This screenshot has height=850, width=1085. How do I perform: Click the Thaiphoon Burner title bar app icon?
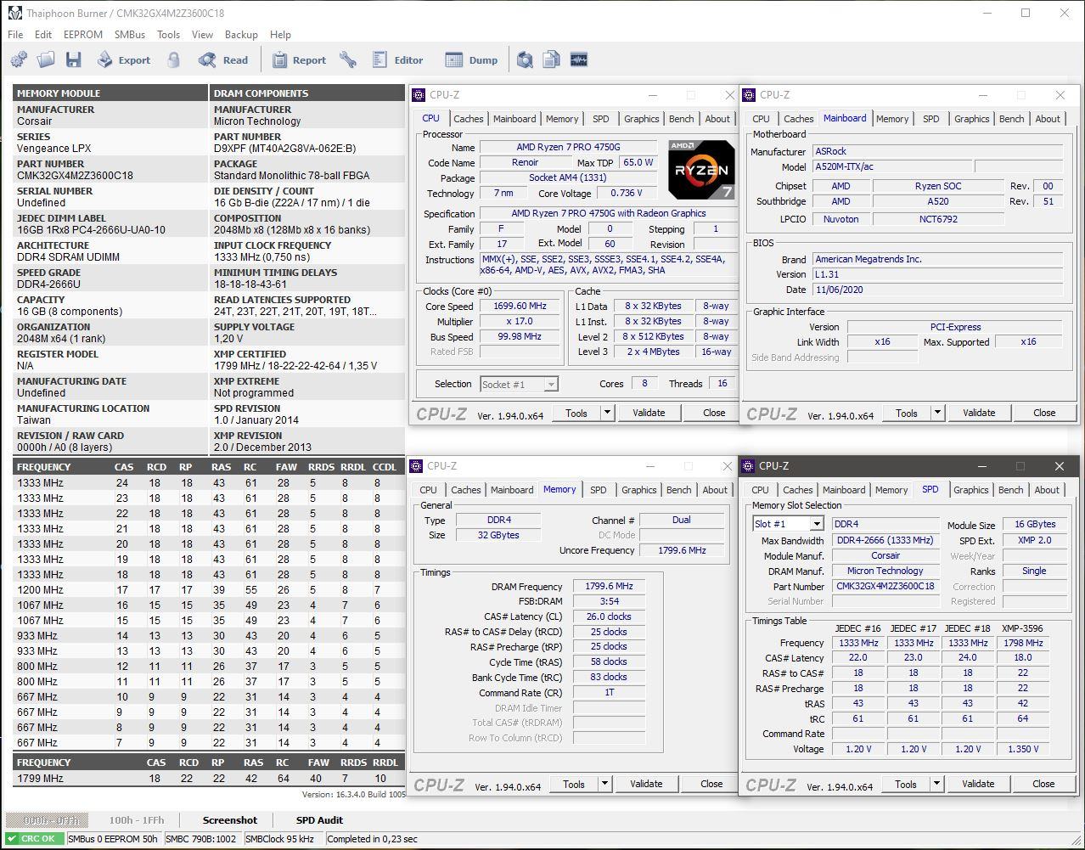tap(14, 14)
